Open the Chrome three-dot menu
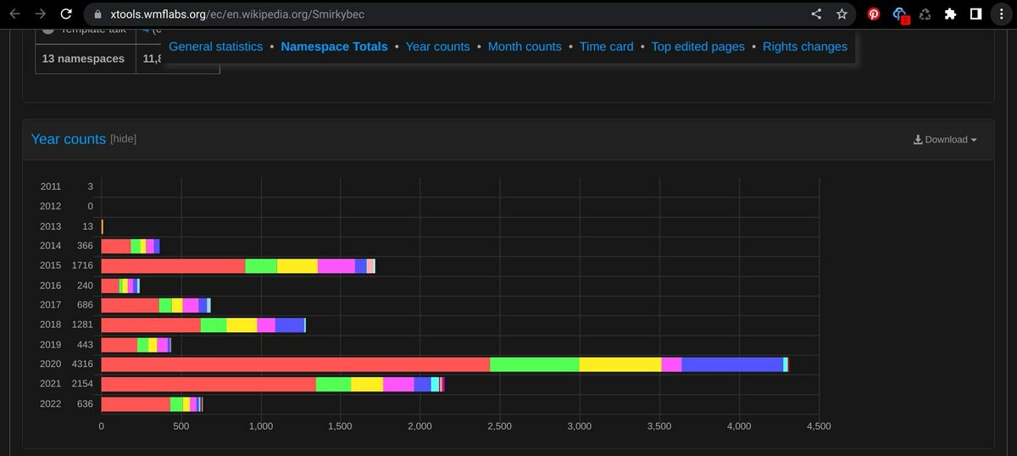The height and width of the screenshot is (456, 1017). click(1001, 14)
